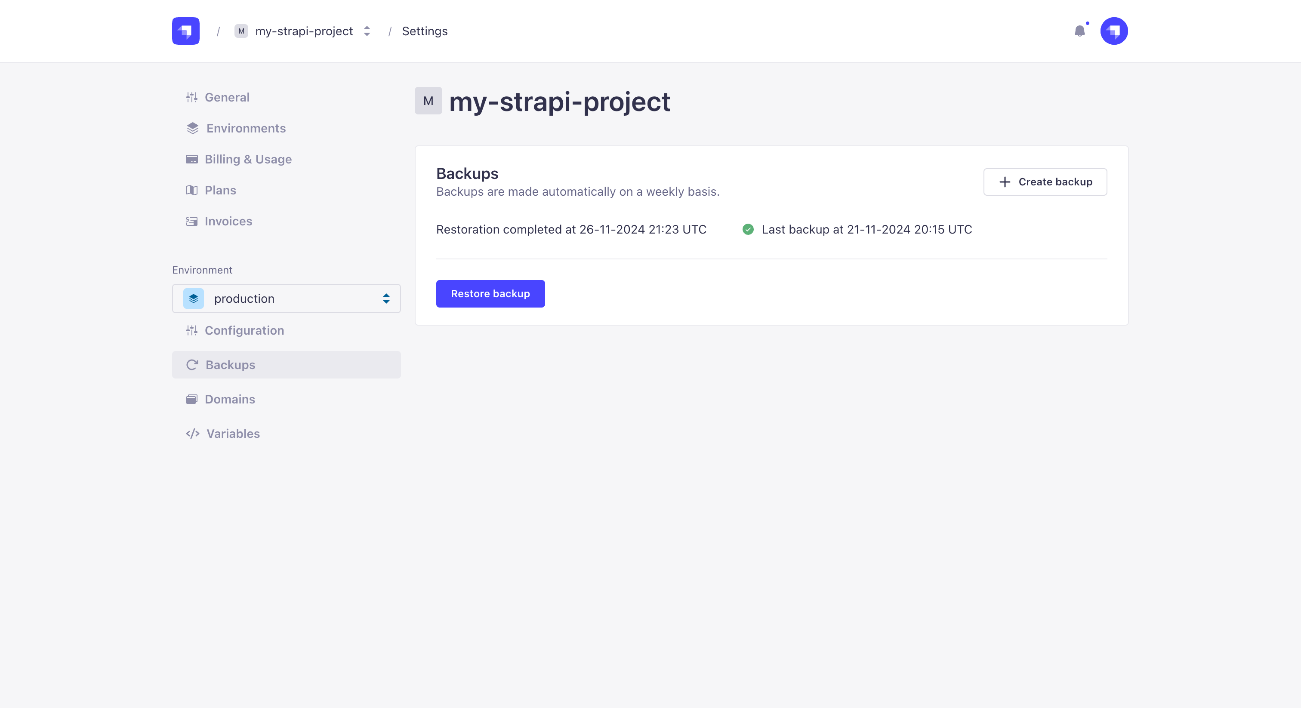Click the Settings breadcrumb link
Screen dimensions: 1301x708
(424, 31)
